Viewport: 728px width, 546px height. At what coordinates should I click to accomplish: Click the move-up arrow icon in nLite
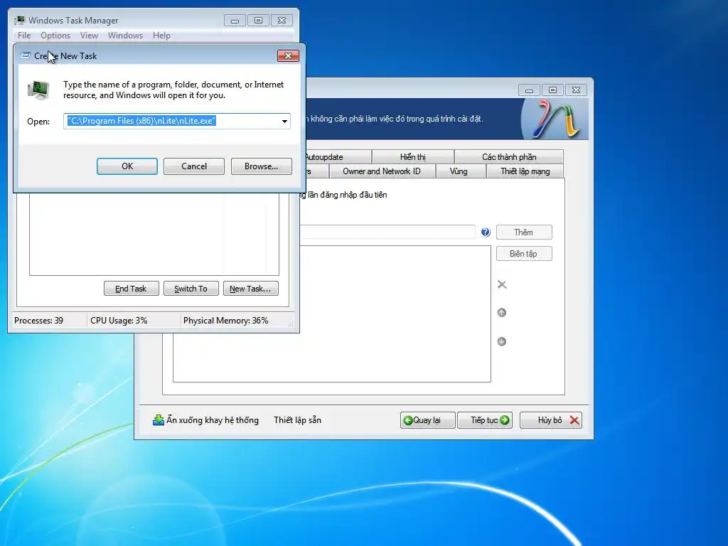pyautogui.click(x=501, y=313)
